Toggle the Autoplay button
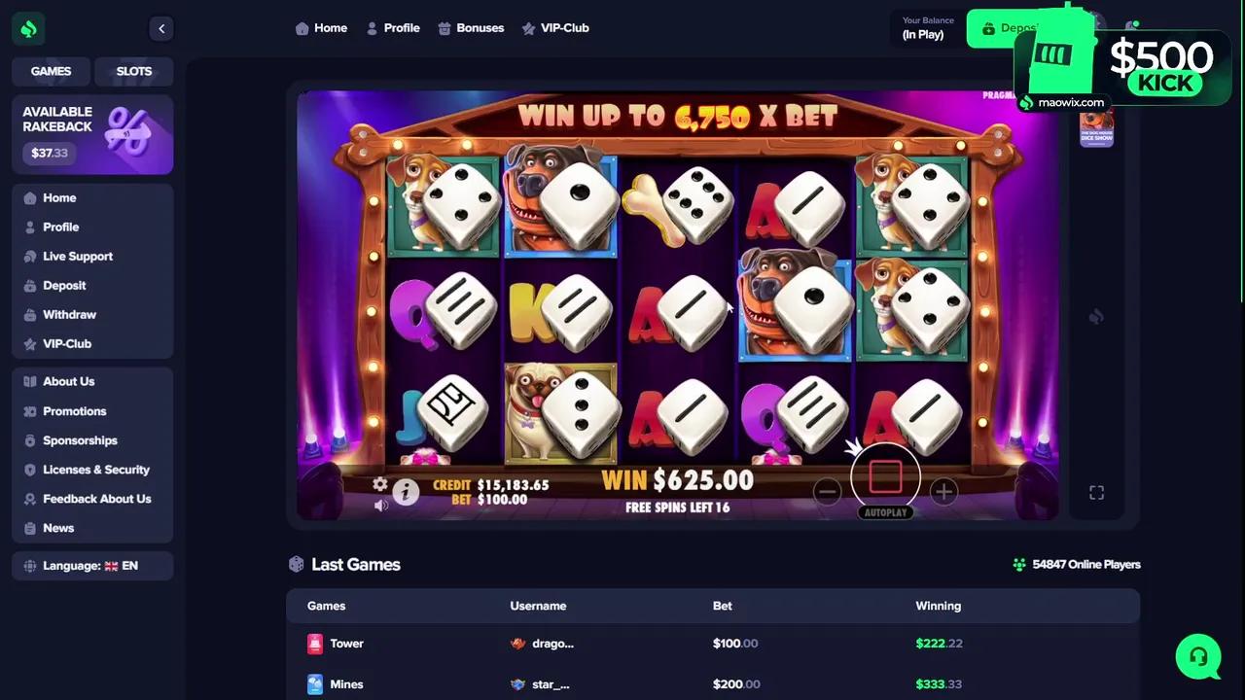 pyautogui.click(x=885, y=512)
